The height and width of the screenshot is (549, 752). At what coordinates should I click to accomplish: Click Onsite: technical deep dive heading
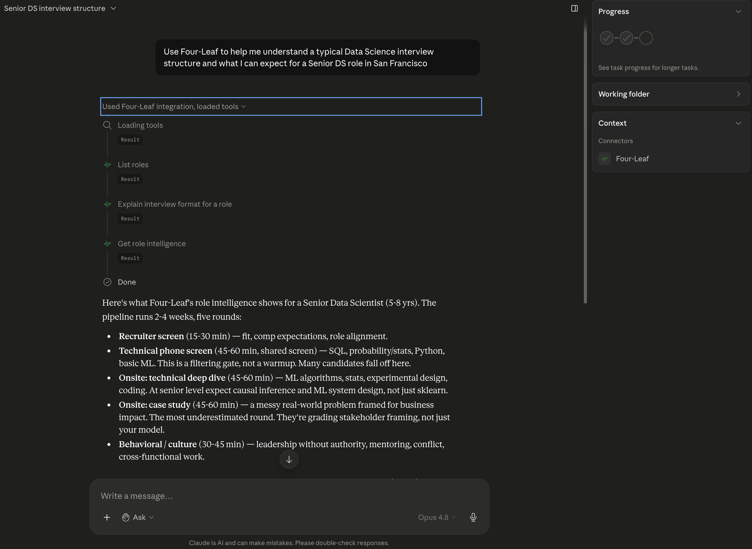tap(172, 378)
